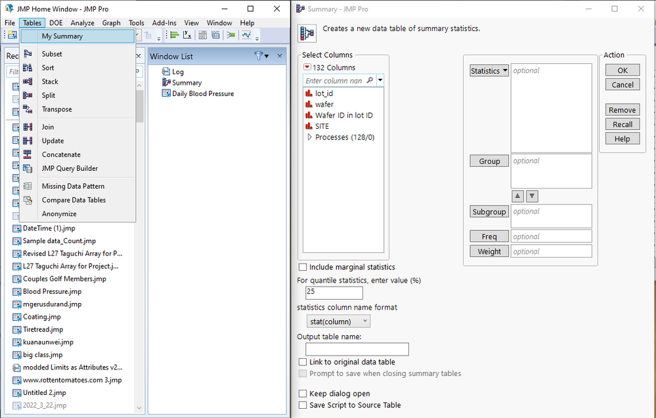Open the Analyze menu
The height and width of the screenshot is (418, 656).
pos(83,22)
